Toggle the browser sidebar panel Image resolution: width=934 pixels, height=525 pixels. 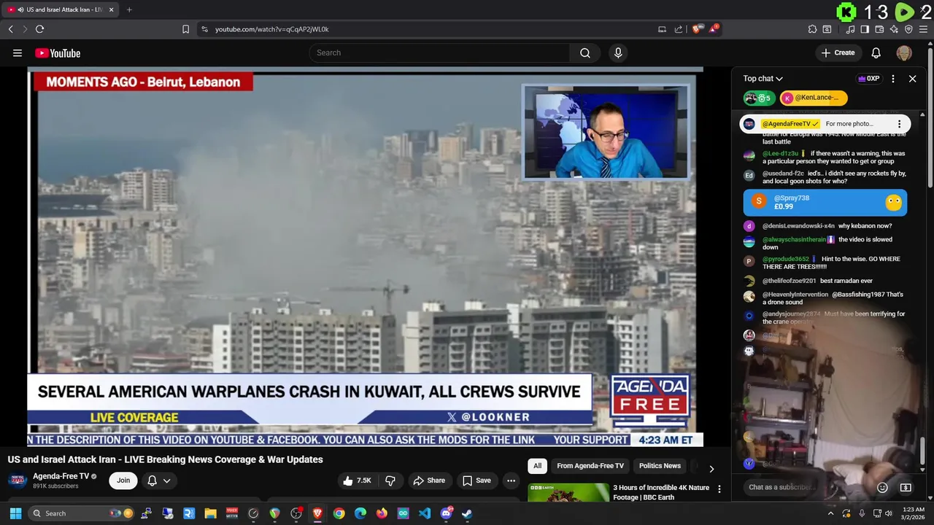[865, 29]
